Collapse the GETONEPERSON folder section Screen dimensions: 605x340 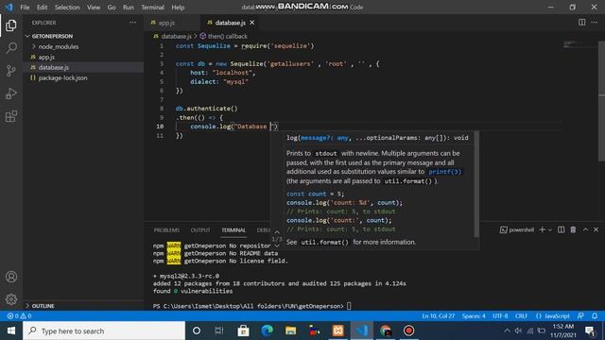coord(83,36)
